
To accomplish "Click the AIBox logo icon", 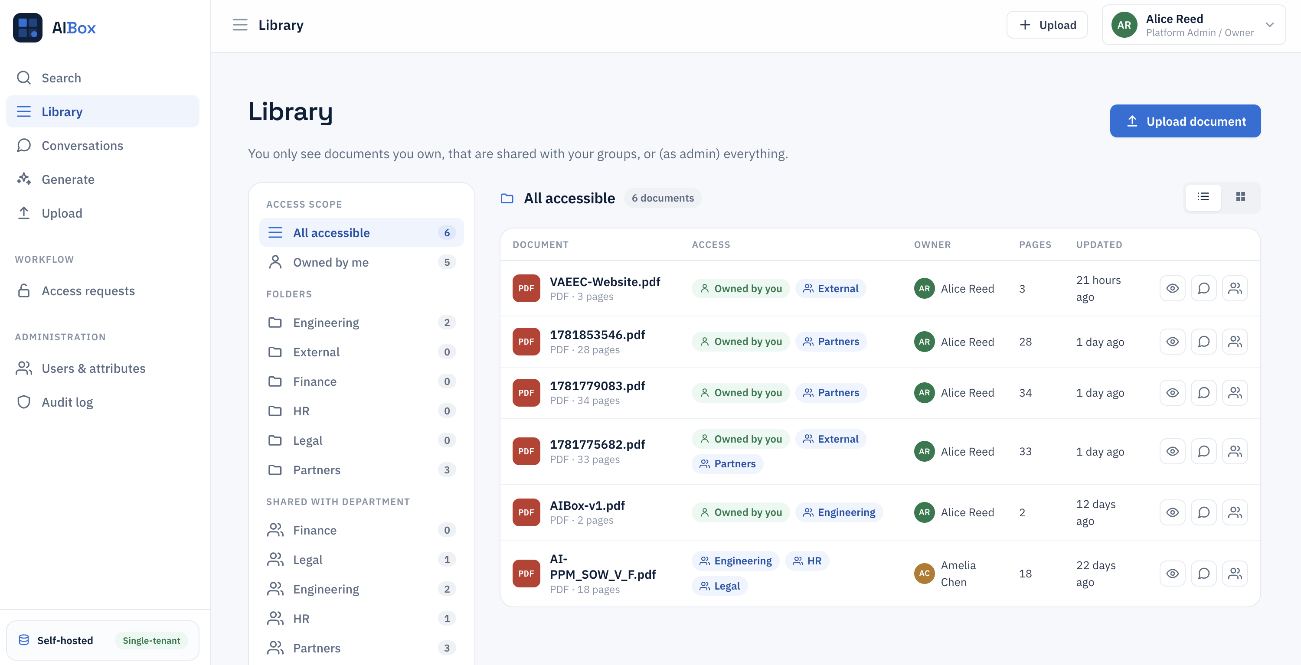I will [x=27, y=27].
